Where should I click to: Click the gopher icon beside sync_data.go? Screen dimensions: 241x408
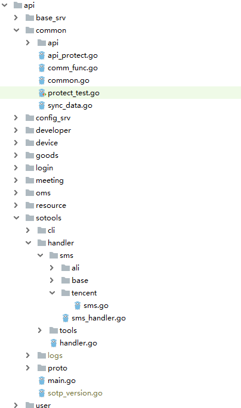click(42, 105)
